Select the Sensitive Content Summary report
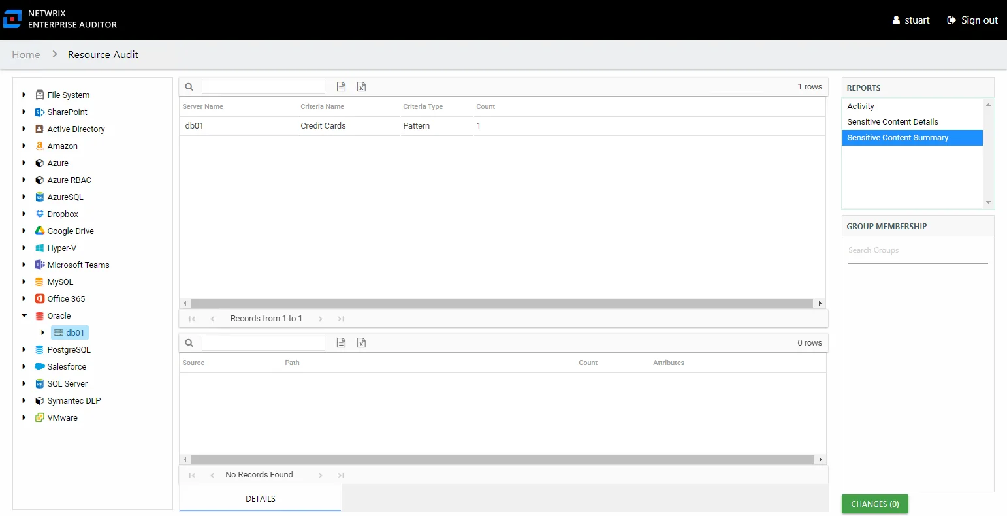Image resolution: width=1007 pixels, height=516 pixels. pyautogui.click(x=912, y=138)
